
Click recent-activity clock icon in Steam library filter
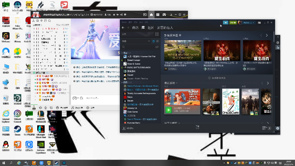(x=153, y=41)
